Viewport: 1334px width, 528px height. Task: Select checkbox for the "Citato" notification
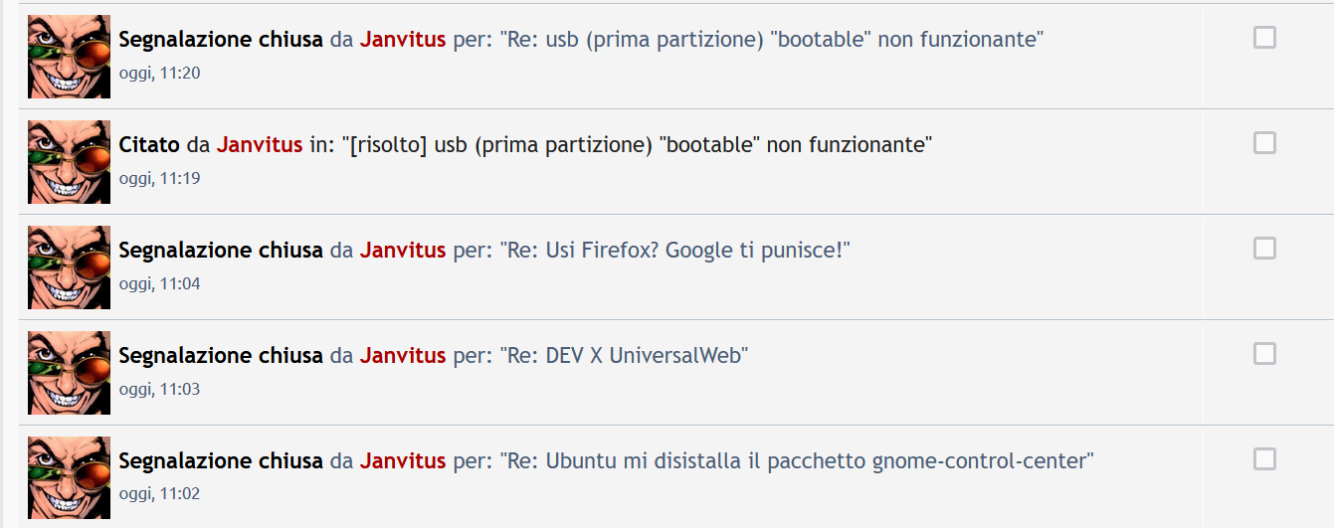(x=1264, y=143)
